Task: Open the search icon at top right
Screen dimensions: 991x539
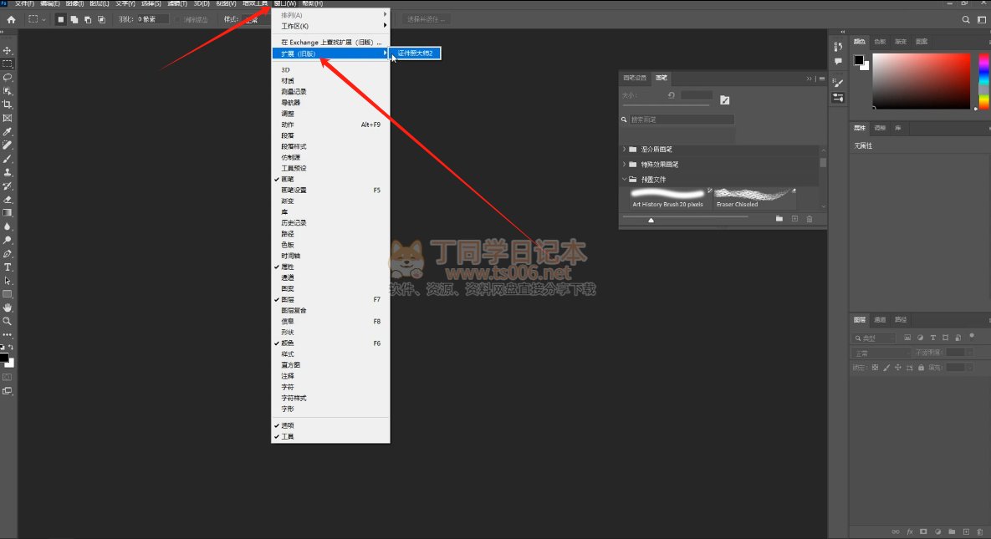Action: (x=966, y=19)
